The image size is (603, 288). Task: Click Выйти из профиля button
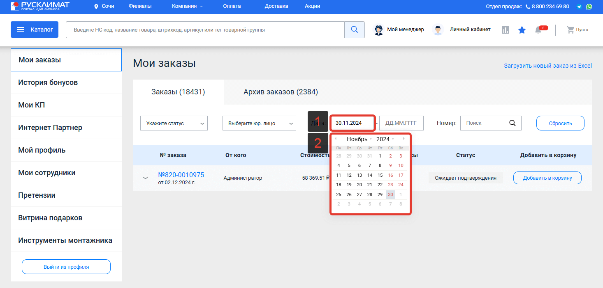click(x=66, y=267)
